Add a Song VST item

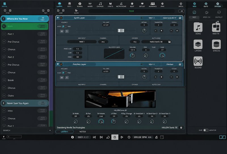click(x=198, y=27)
